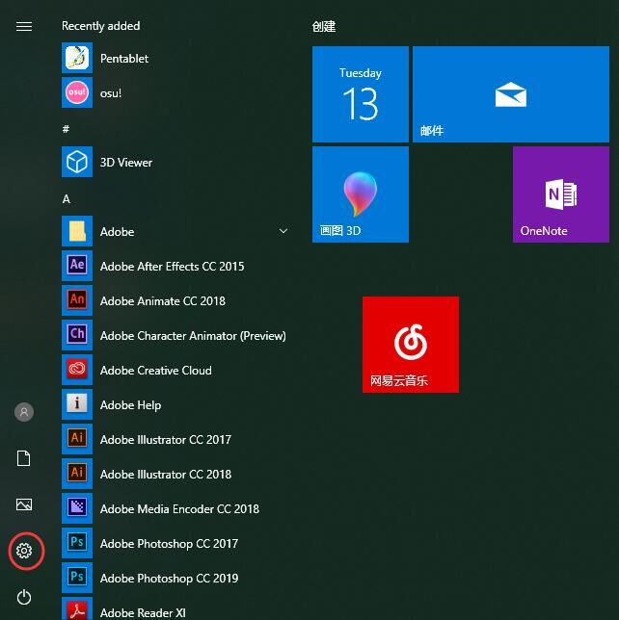
Task: Open the Tuesday 13 calendar tile
Action: [361, 94]
